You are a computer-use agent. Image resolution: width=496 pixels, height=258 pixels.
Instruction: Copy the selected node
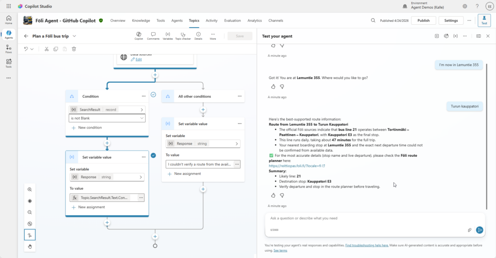point(56,49)
